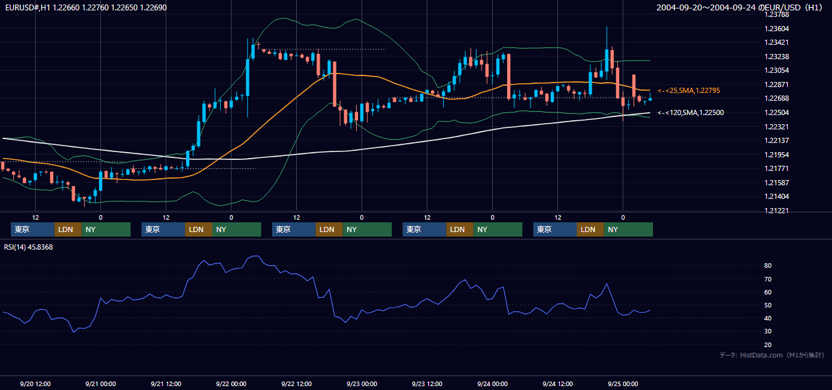Image resolution: width=832 pixels, height=390 pixels.
Task: Click RSI scale value 20
Action: pos(768,344)
